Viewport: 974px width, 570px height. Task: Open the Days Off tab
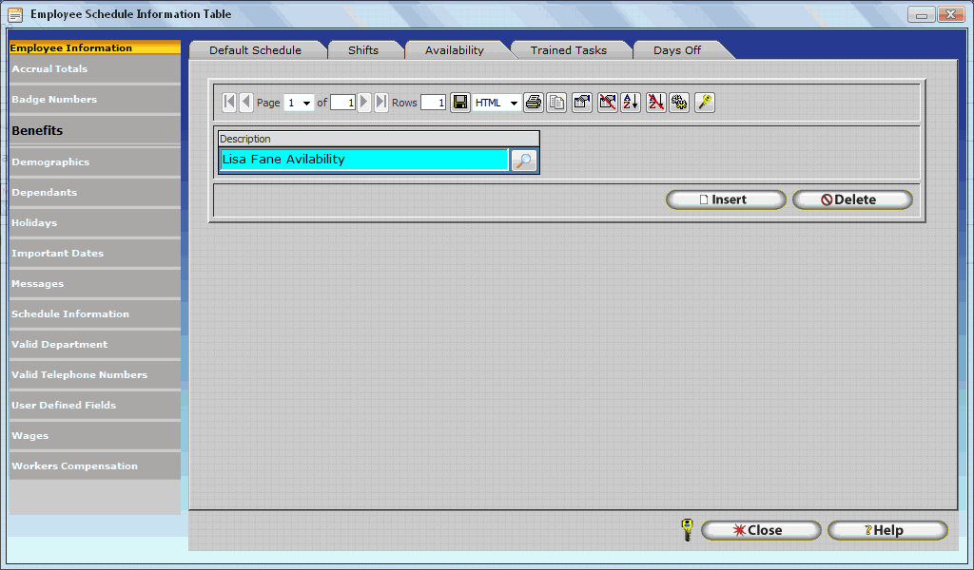point(676,50)
